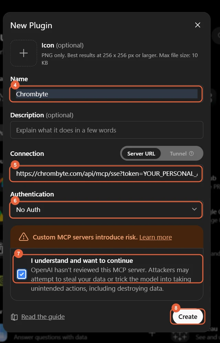The height and width of the screenshot is (343, 220).
Task: Add a plugin icon with plus box
Action: point(24,53)
